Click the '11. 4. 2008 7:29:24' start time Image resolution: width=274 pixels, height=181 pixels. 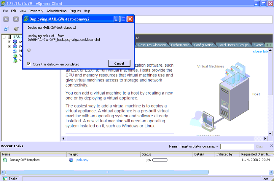(256, 160)
